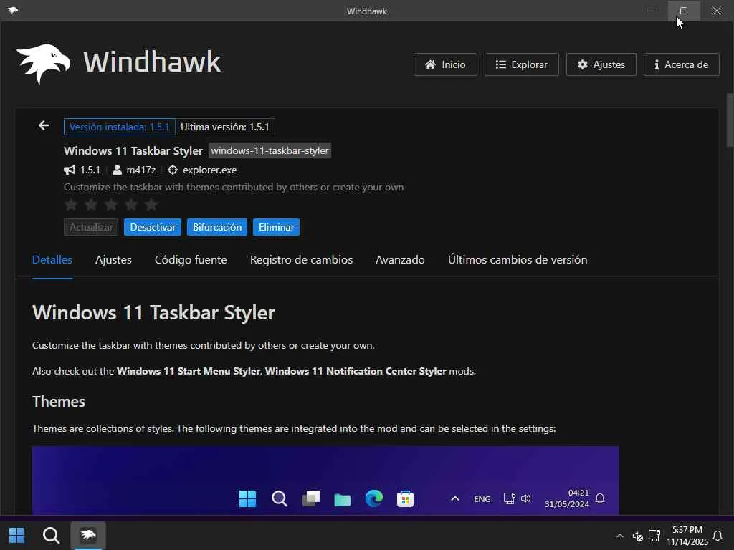Open Windhawk Ajustes settings
Screen dimensions: 734x550
coord(601,64)
